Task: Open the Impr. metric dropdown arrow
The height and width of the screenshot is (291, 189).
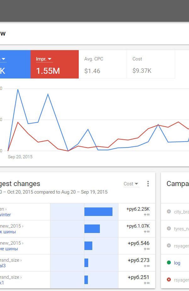Action: (x=49, y=59)
